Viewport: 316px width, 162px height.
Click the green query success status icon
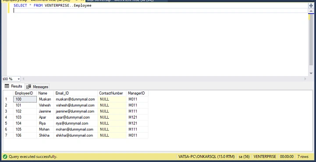coord(5,157)
